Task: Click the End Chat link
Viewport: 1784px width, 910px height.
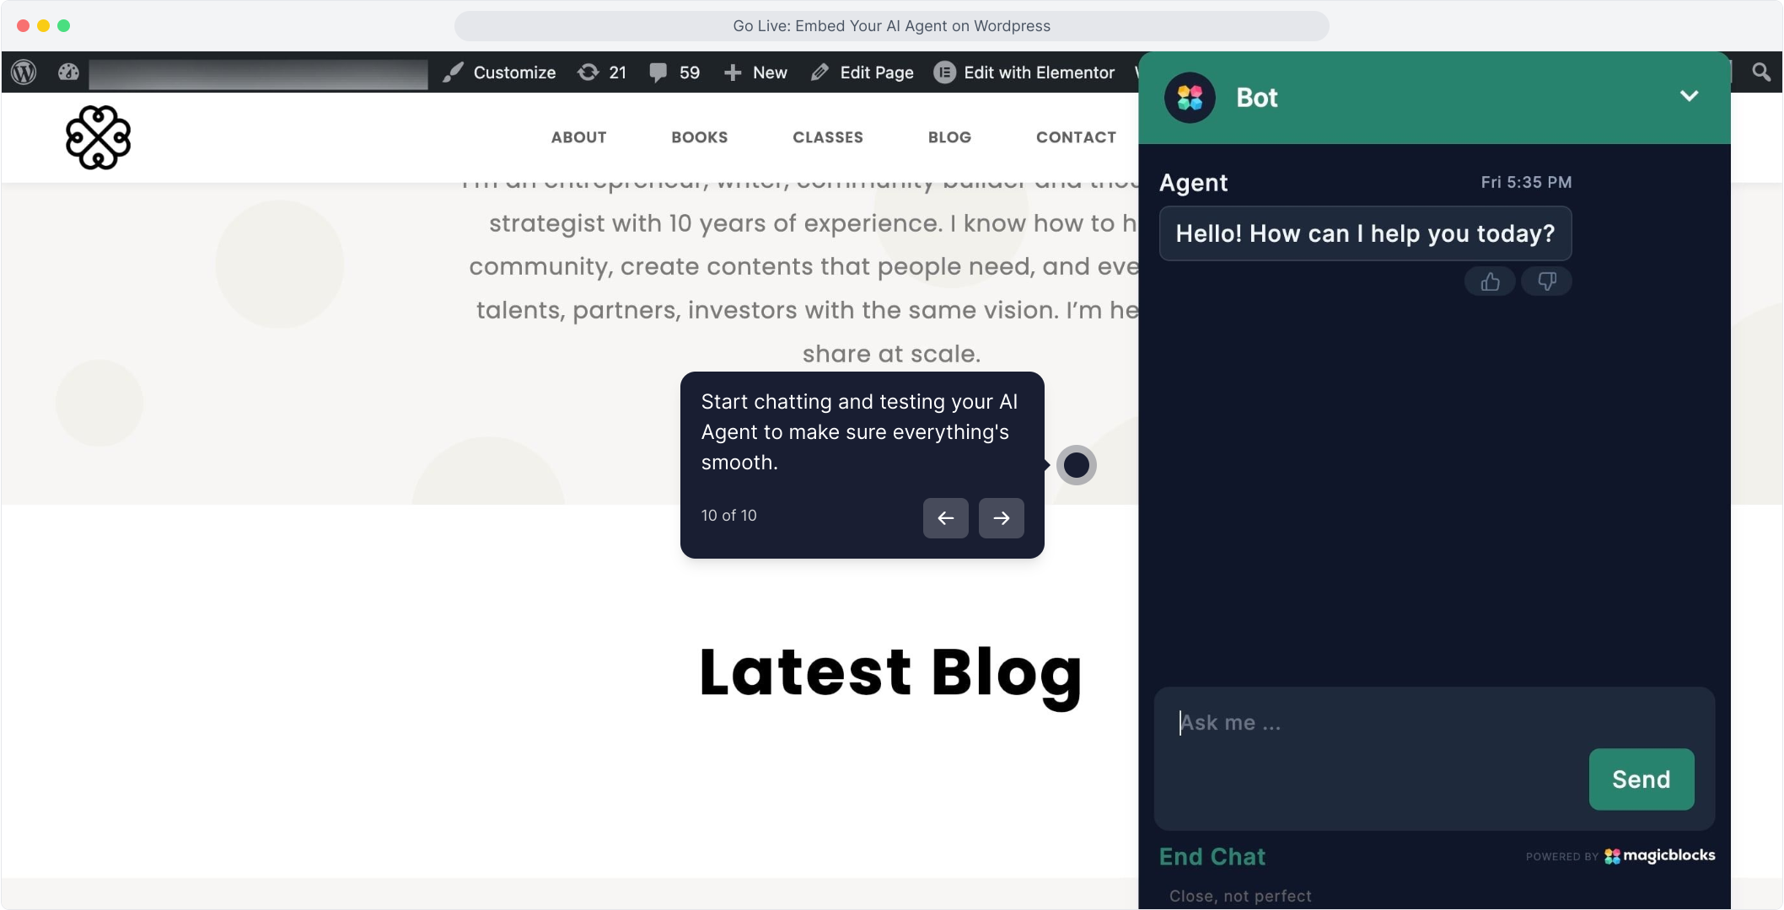Action: coord(1212,857)
